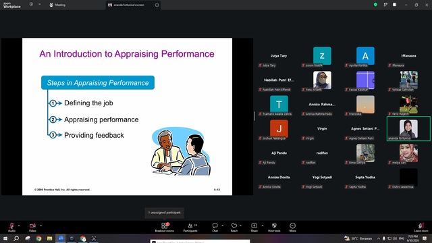Expand chat options arrow beside Chat

click(222, 225)
